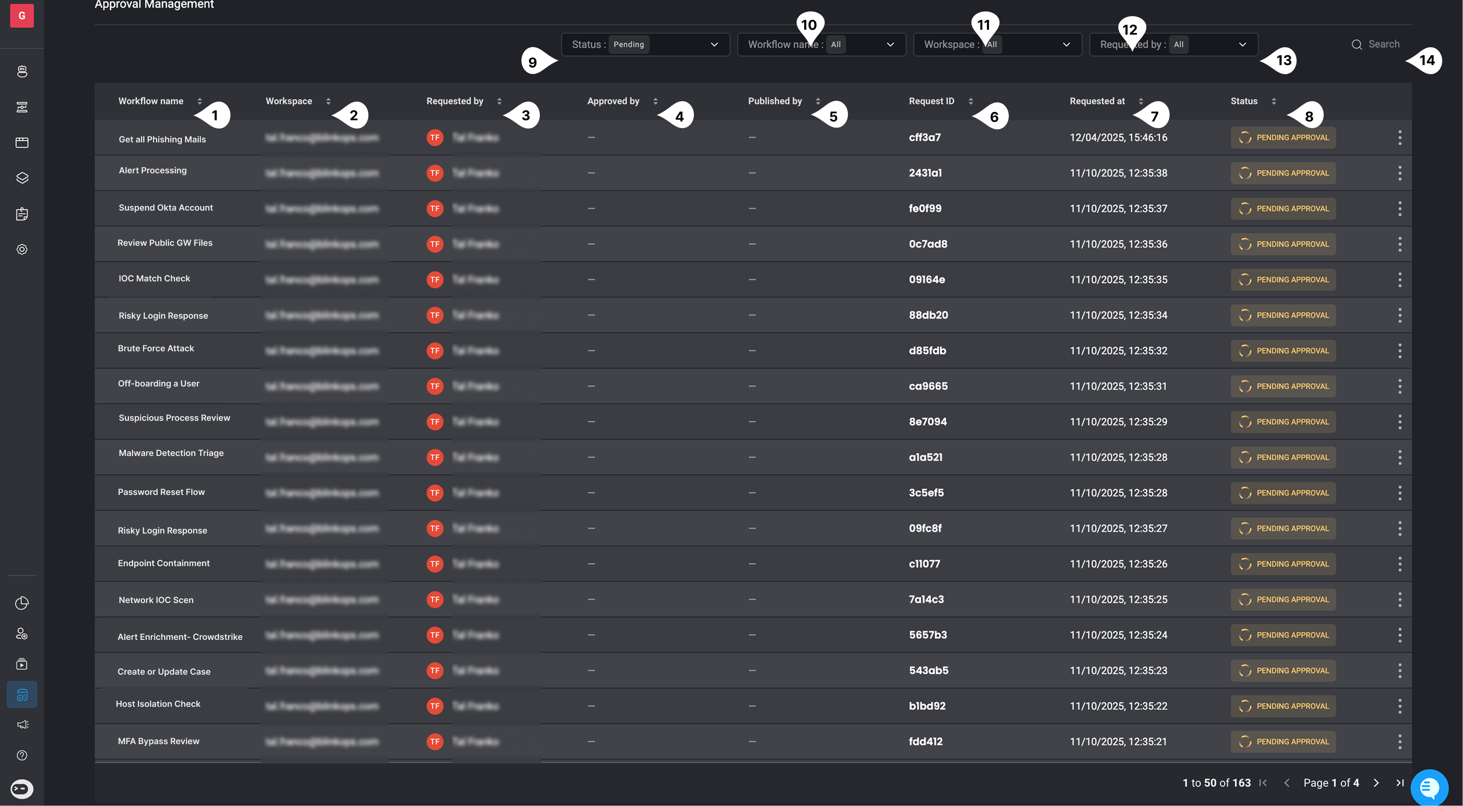Open the three-dot menu for MFA Bypass Review
The image size is (1463, 806).
[x=1399, y=741]
